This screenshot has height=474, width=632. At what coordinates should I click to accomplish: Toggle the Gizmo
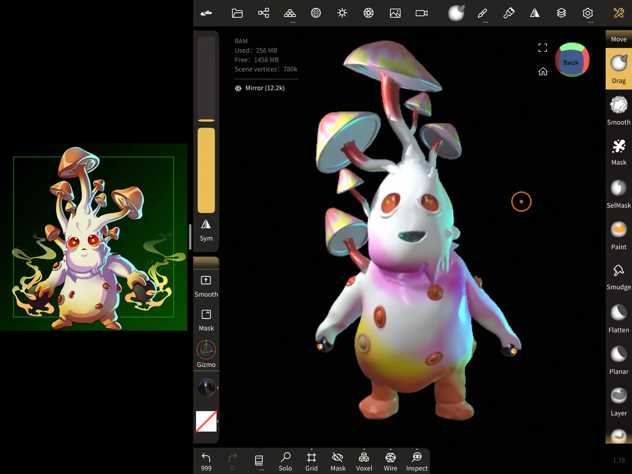pyautogui.click(x=206, y=354)
